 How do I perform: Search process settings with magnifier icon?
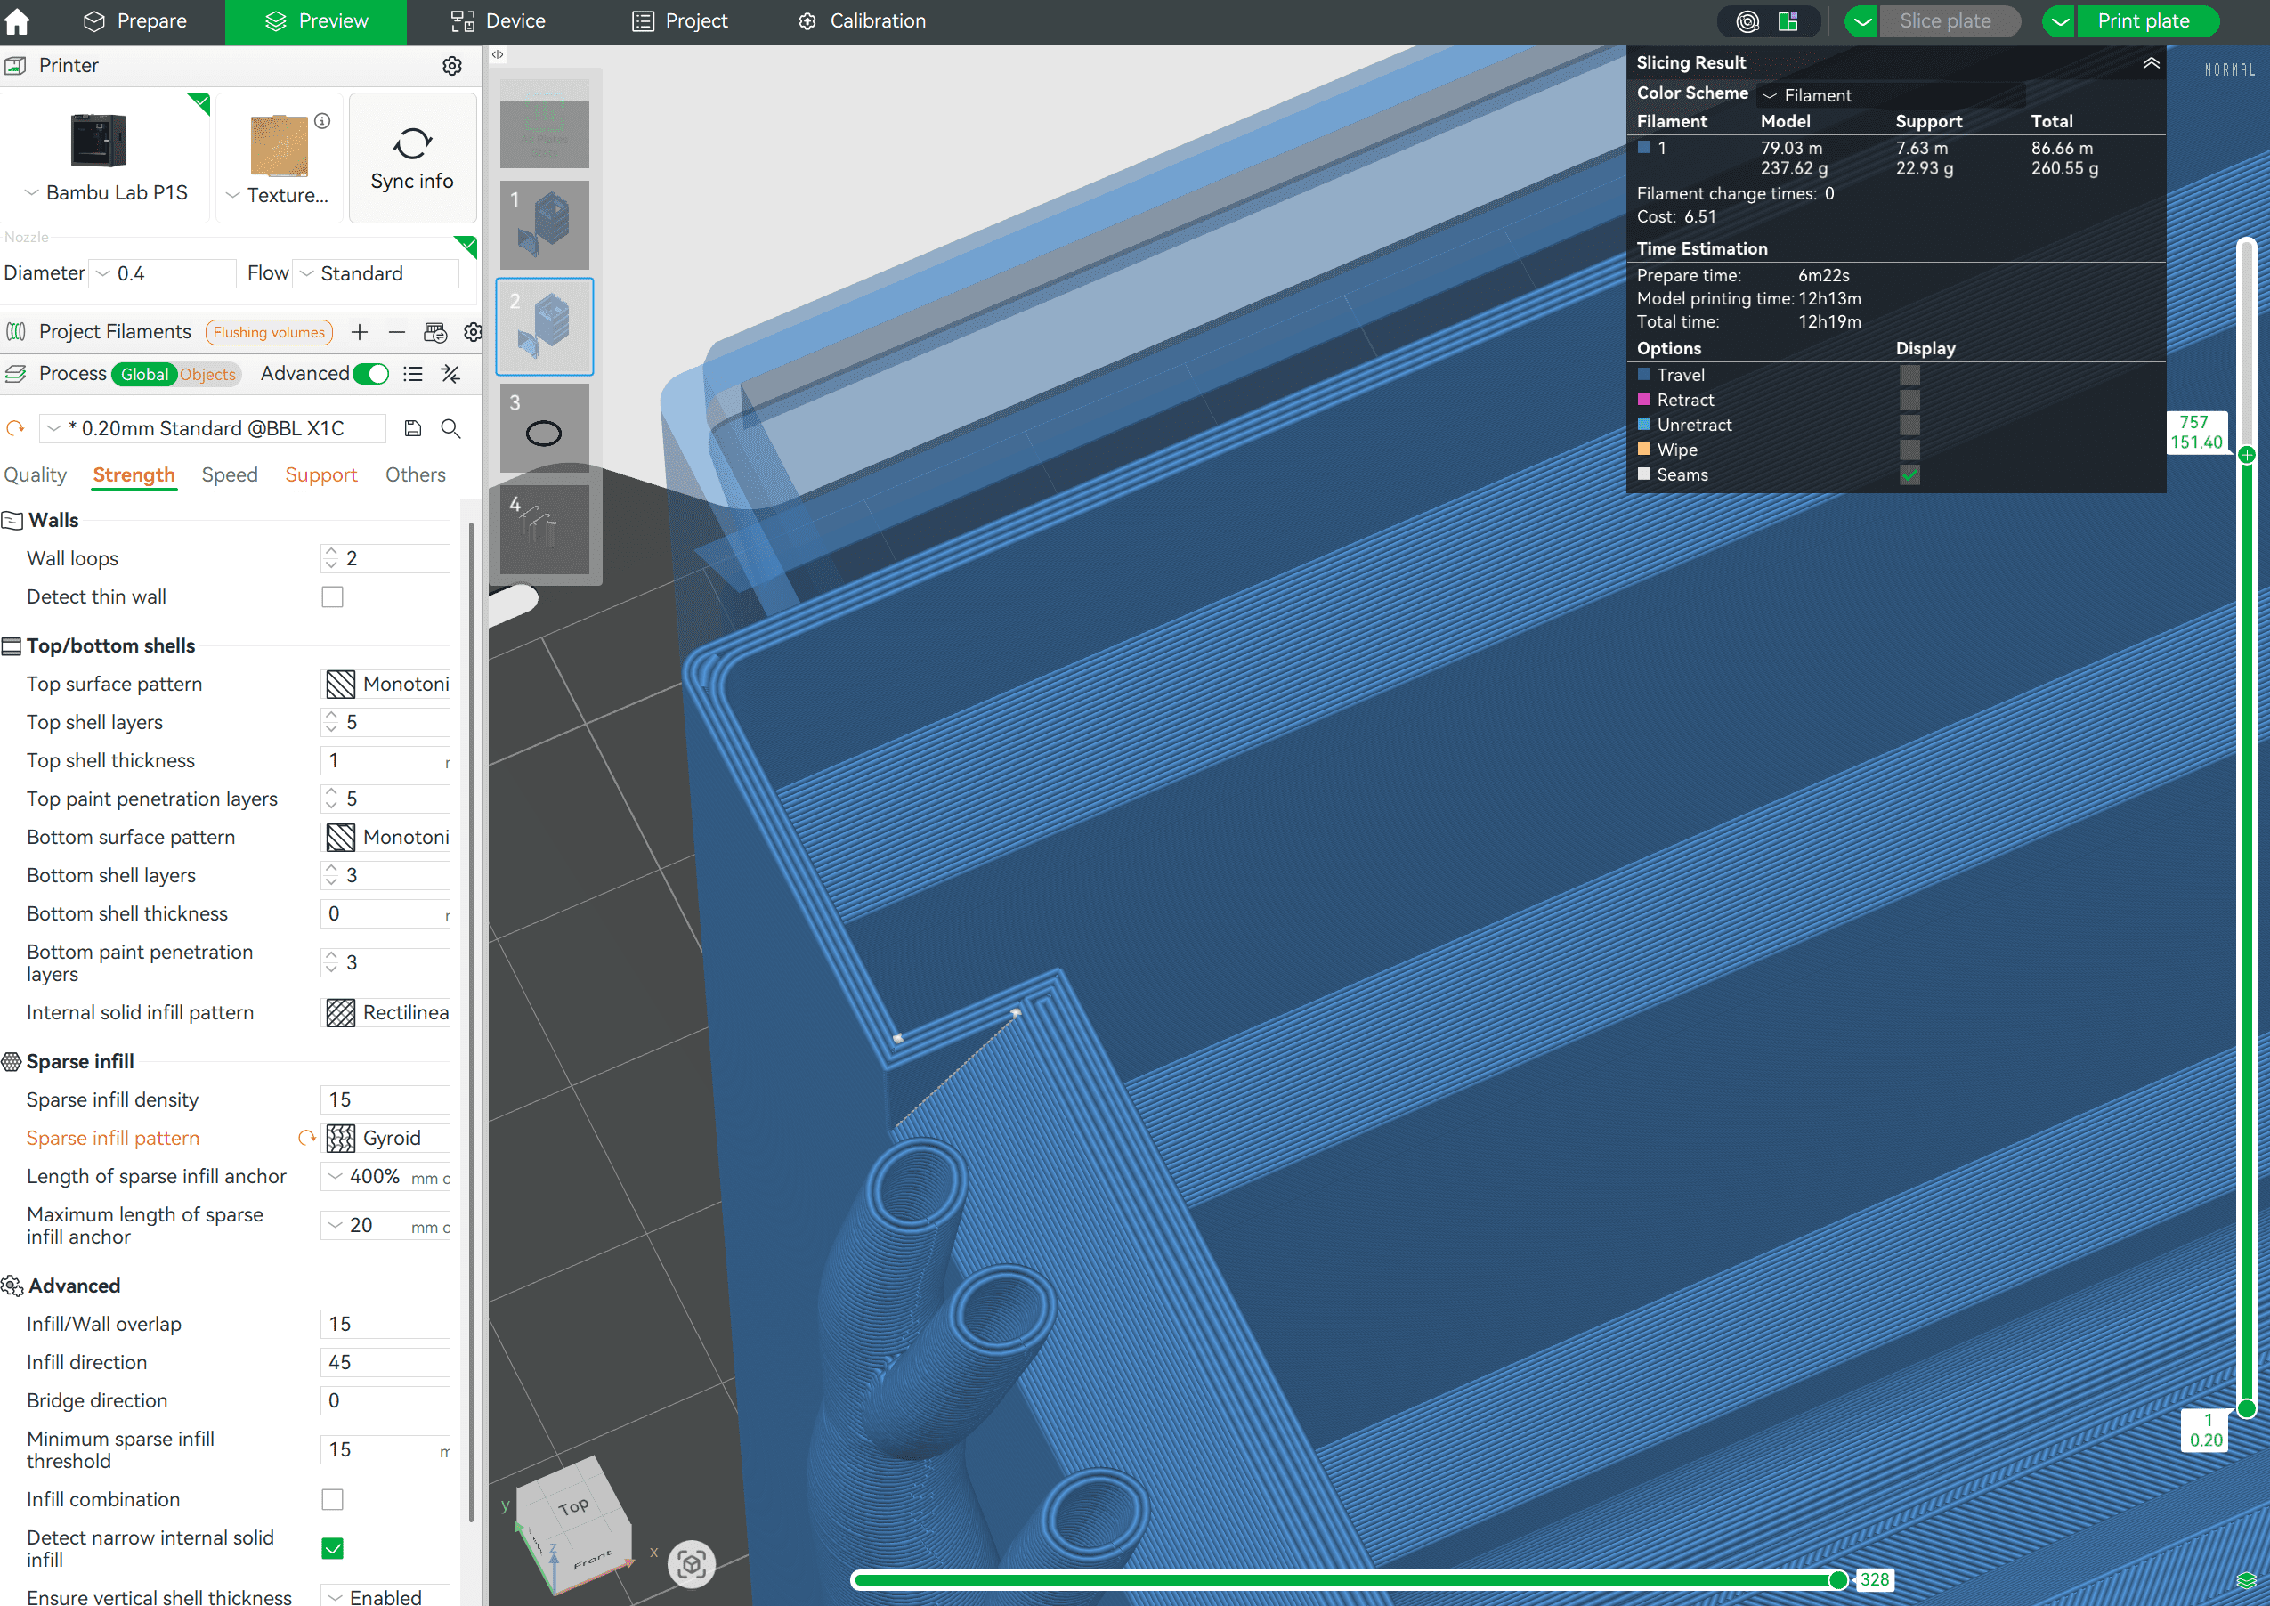point(450,428)
